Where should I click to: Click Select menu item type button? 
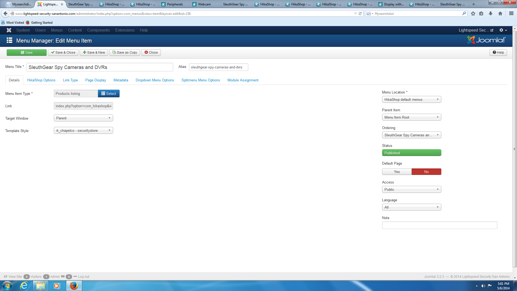109,93
